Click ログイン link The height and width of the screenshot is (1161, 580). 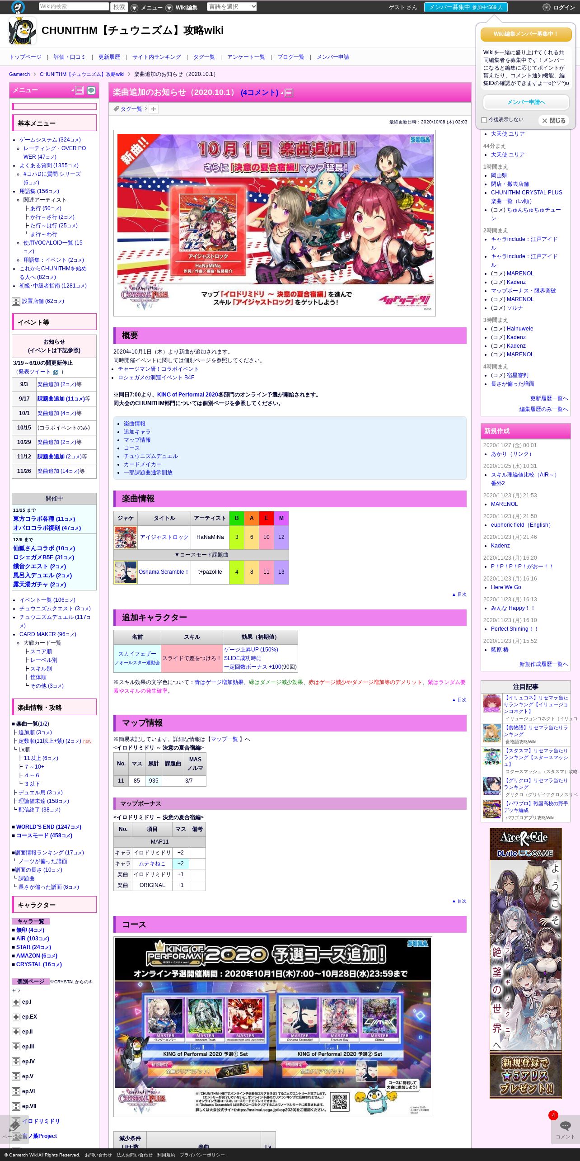coord(564,8)
